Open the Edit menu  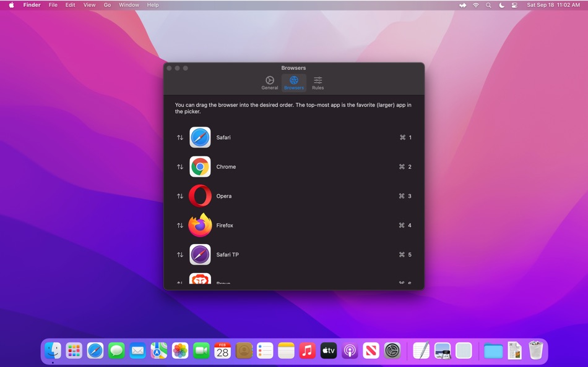(70, 5)
